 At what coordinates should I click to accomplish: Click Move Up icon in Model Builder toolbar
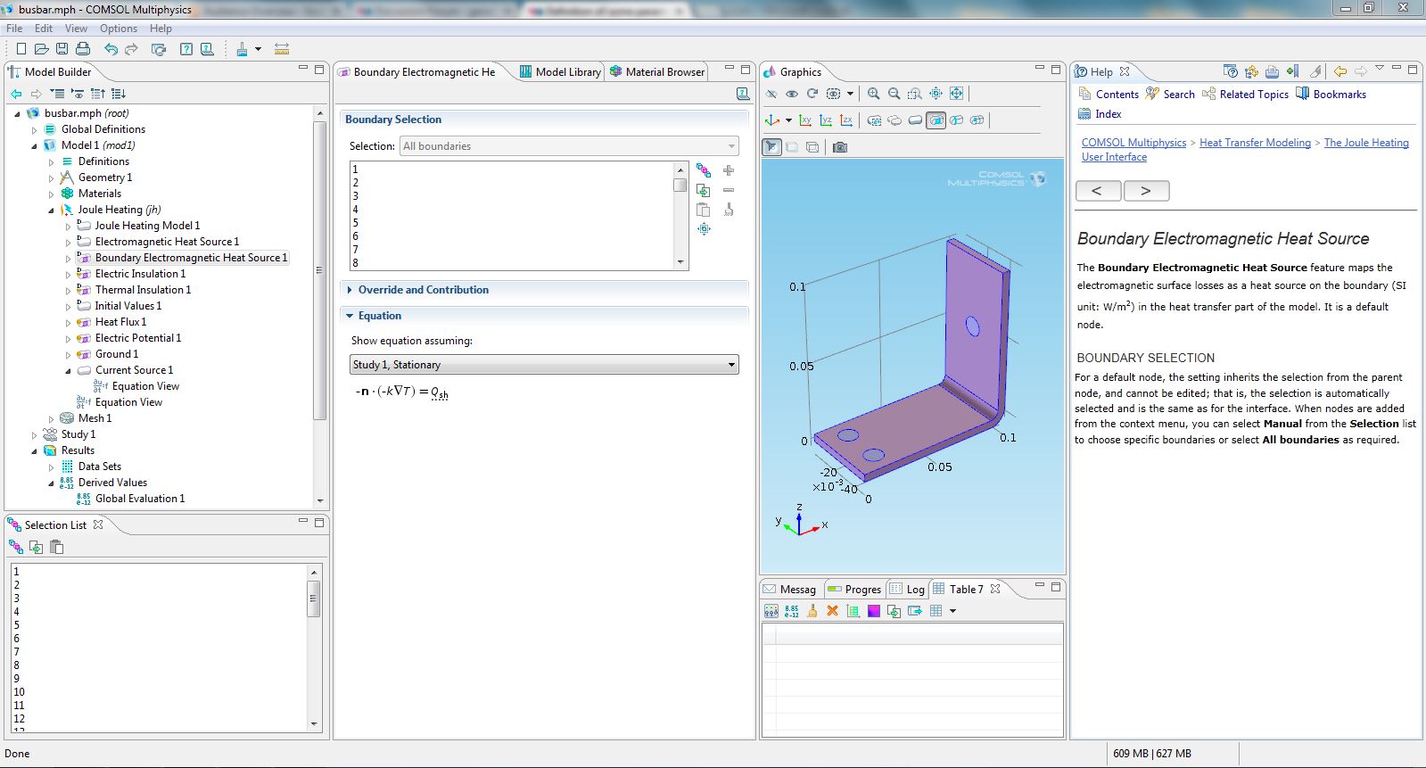click(98, 94)
